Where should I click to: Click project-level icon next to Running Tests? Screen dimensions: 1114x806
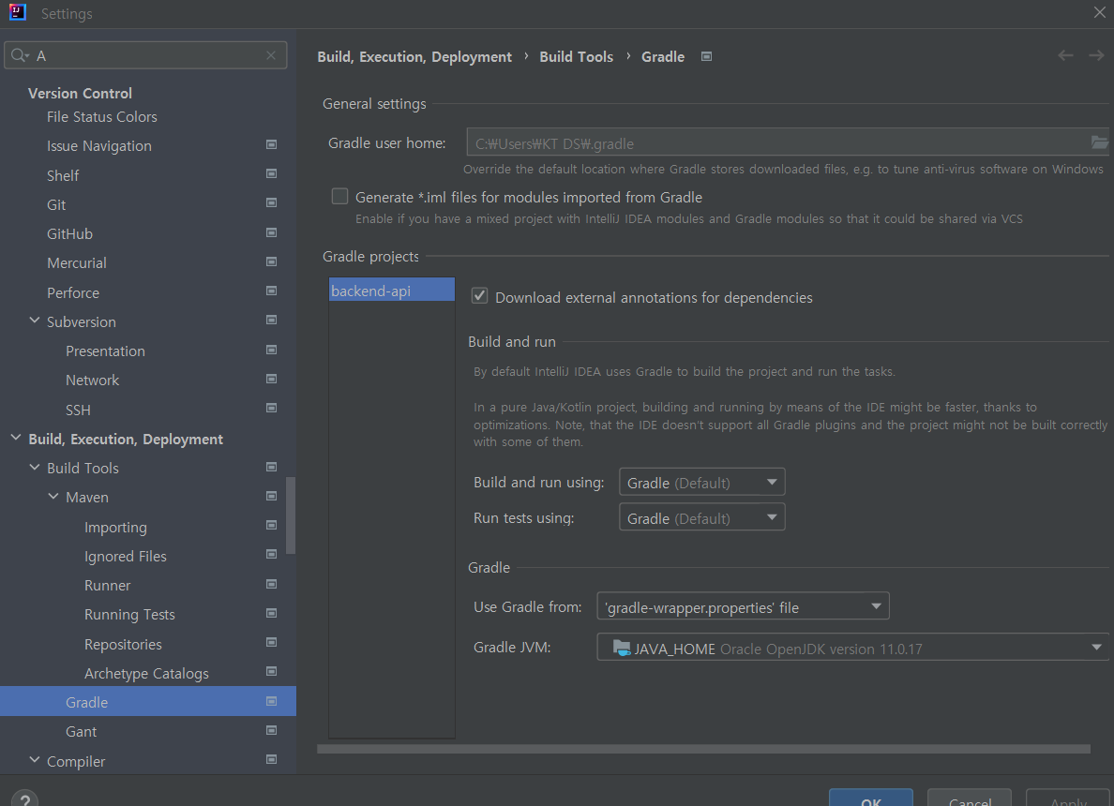click(x=271, y=614)
